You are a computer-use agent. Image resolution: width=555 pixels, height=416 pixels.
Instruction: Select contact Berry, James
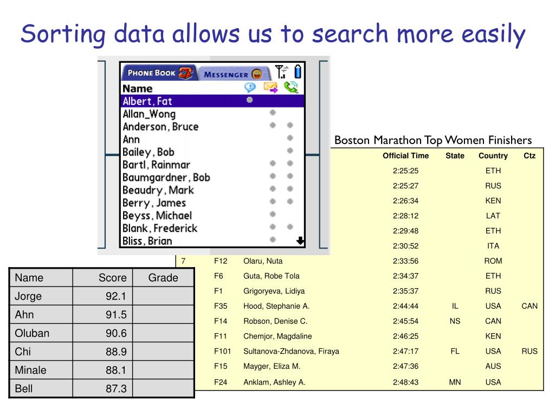tap(212, 203)
